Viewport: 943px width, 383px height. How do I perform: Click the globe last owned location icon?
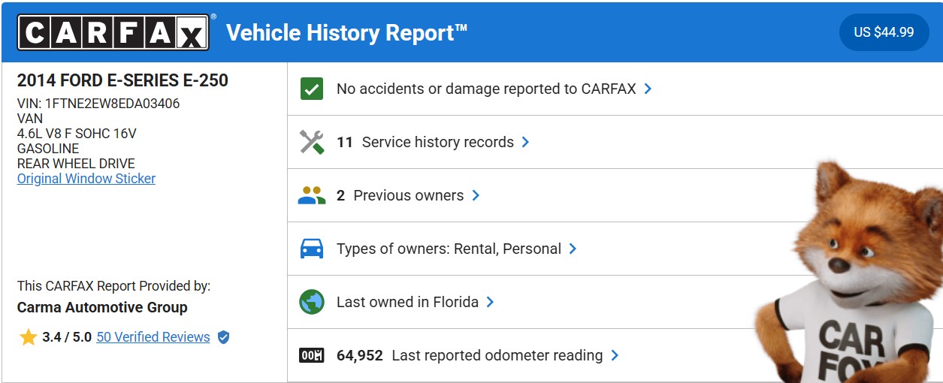(311, 302)
